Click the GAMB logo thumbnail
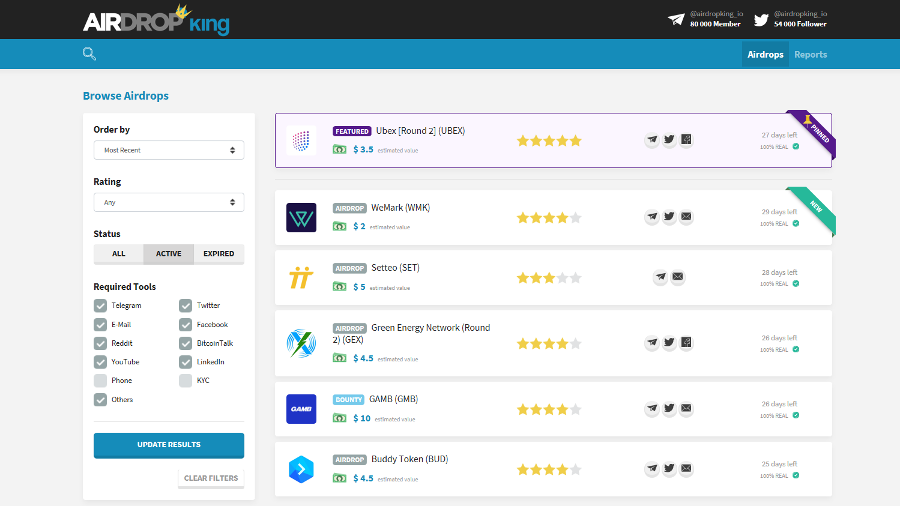 (x=301, y=409)
